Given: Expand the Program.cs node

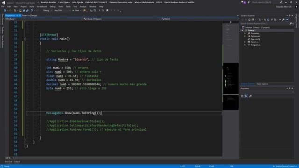Looking at the screenshot, I should (245, 45).
